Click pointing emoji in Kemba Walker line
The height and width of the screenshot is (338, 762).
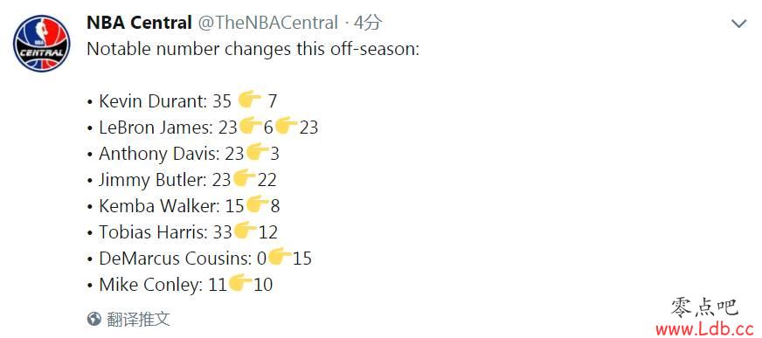coord(257,204)
